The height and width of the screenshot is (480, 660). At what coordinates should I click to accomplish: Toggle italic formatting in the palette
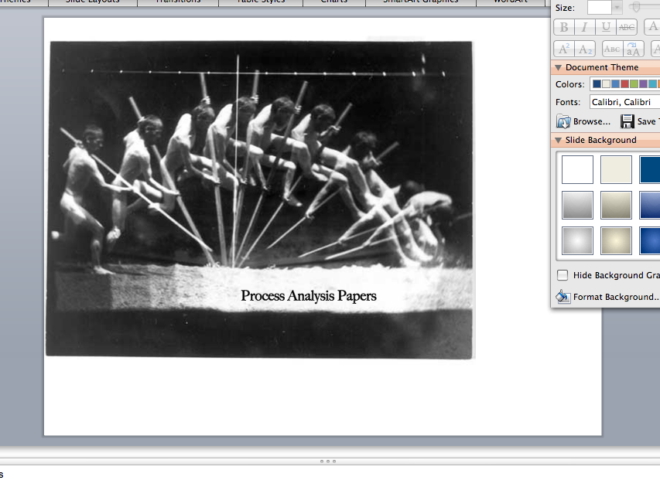[585, 27]
